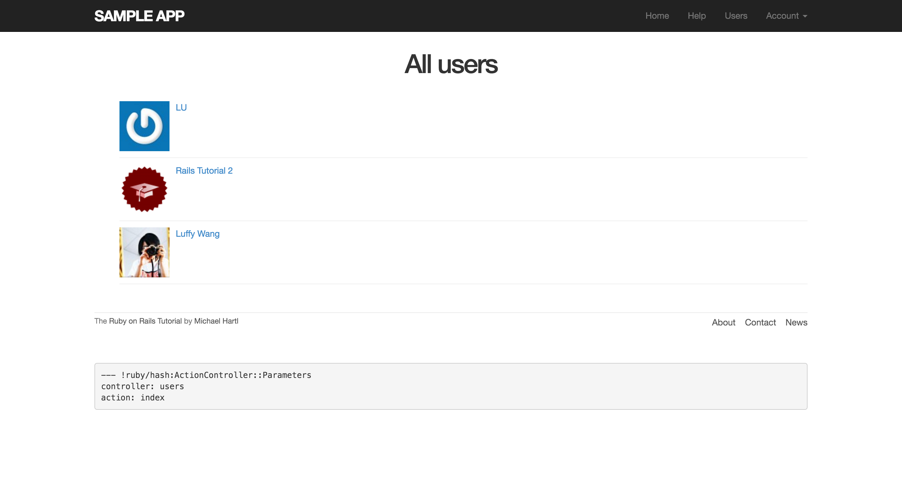The image size is (902, 486).
Task: Click LU's blue power-symbol avatar
Action: pos(144,126)
